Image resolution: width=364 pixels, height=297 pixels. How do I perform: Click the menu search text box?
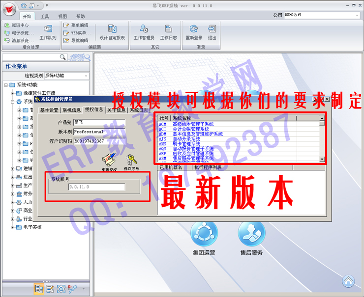coord(30,57)
